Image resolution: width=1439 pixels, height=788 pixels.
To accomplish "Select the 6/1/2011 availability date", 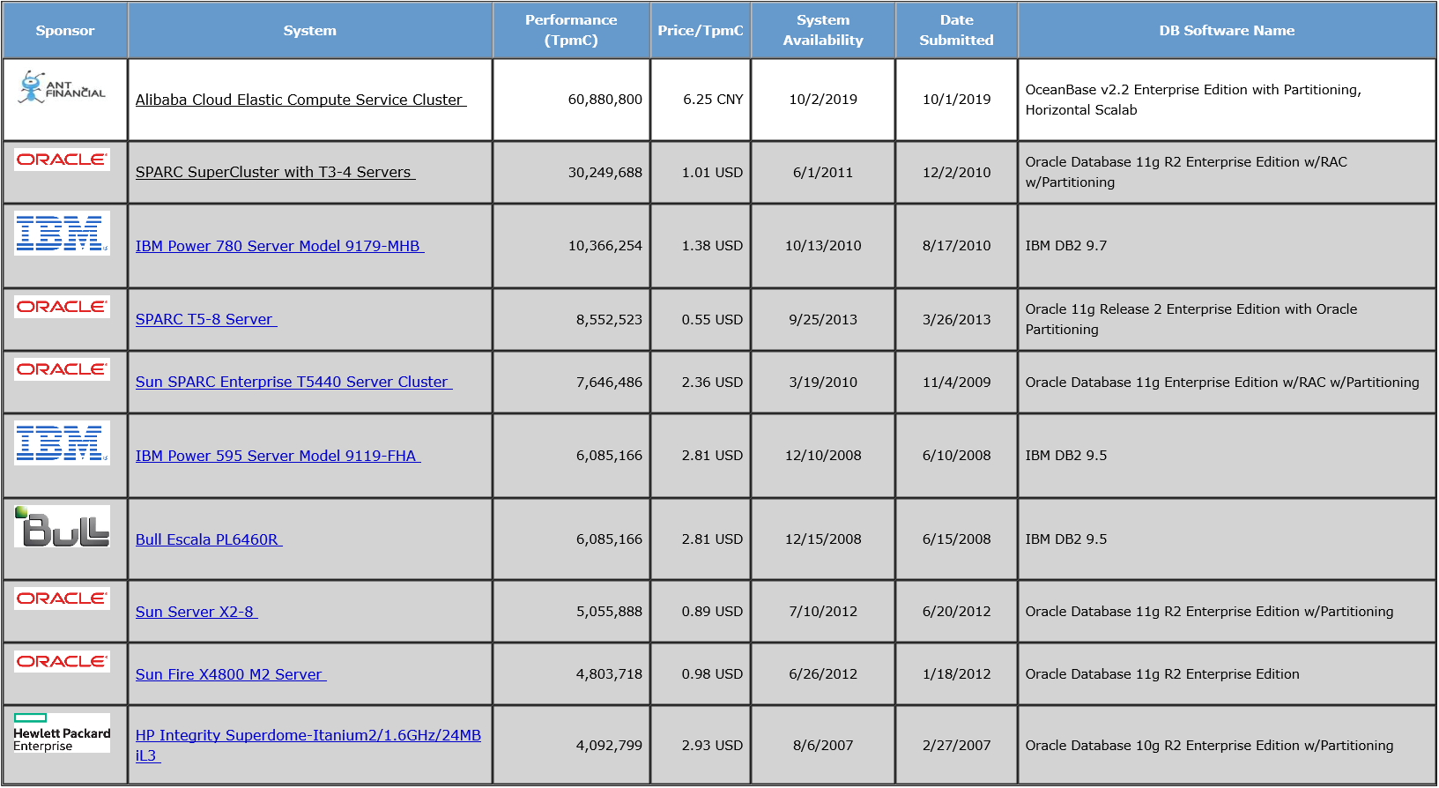I will (x=823, y=173).
